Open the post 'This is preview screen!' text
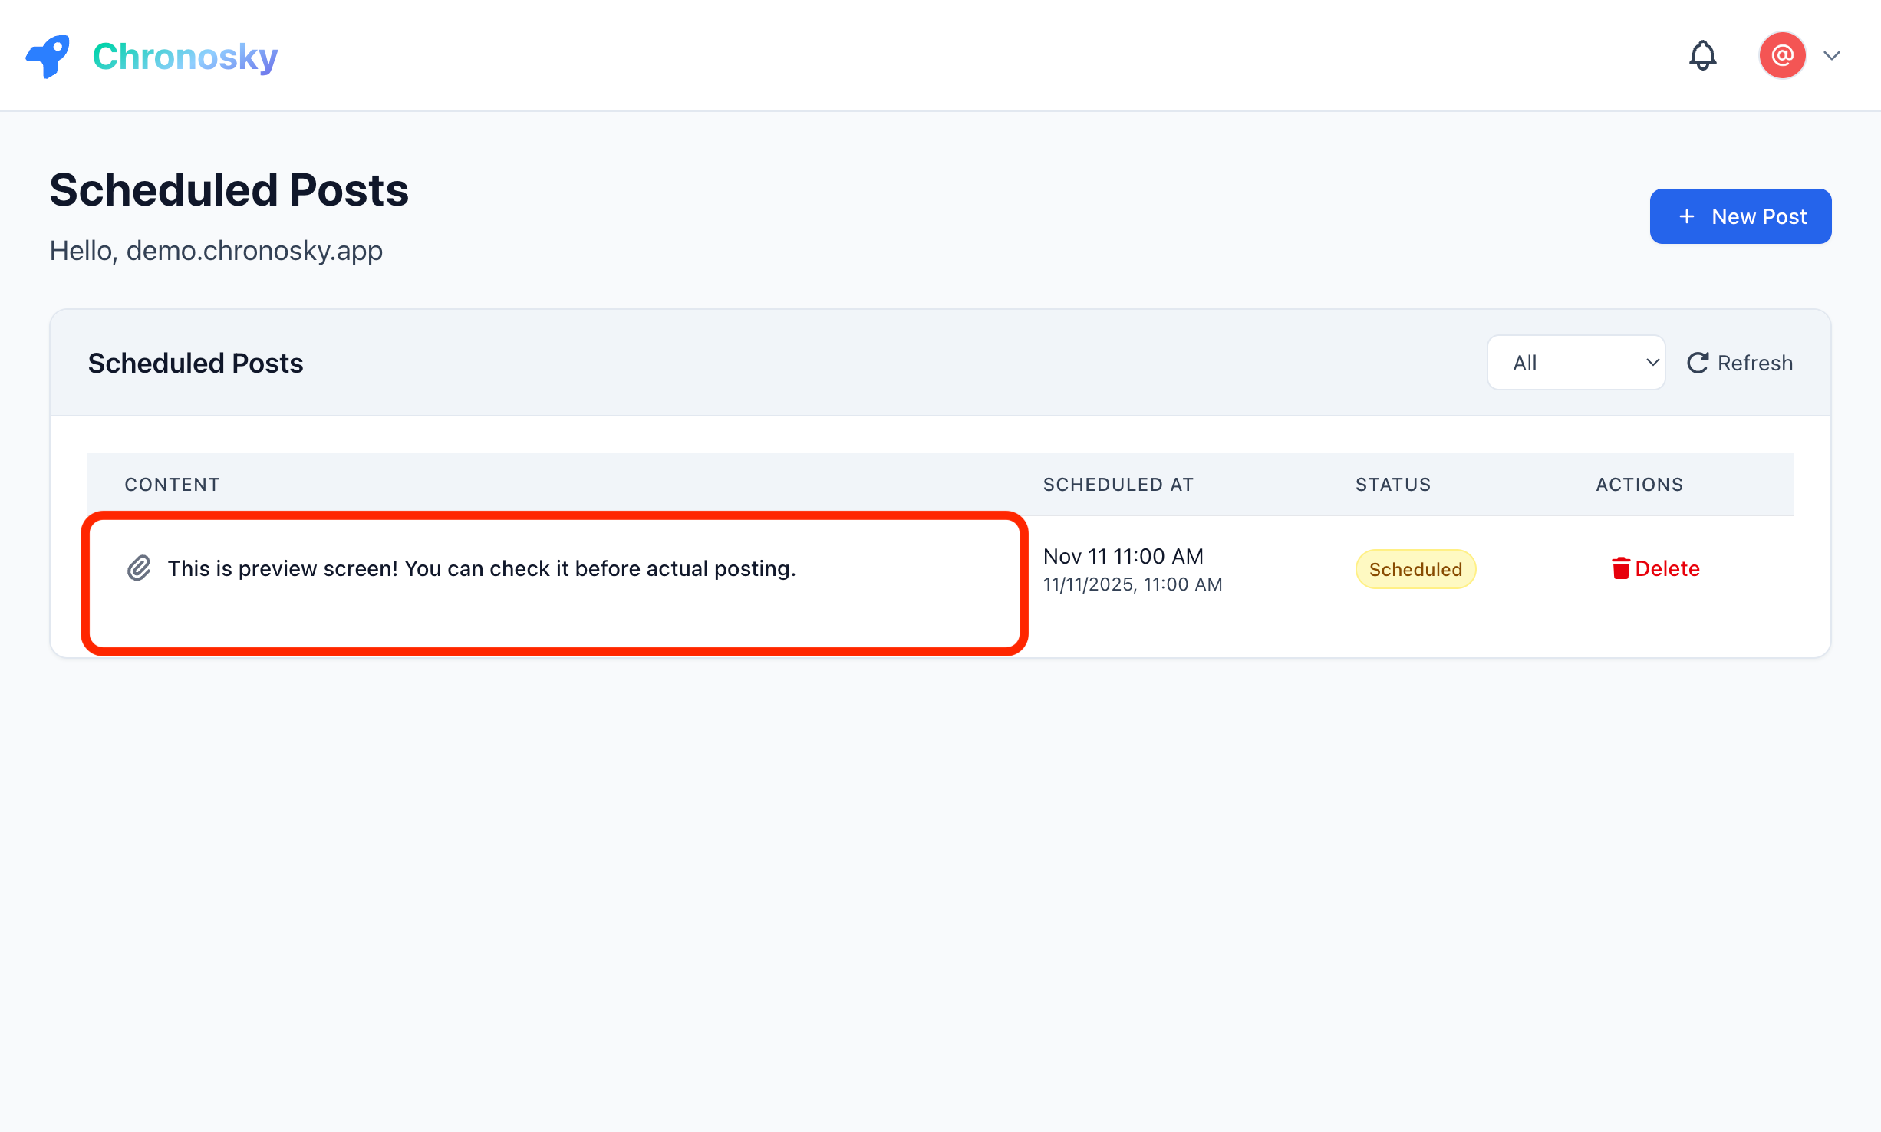Image resolution: width=1881 pixels, height=1132 pixels. coord(482,568)
